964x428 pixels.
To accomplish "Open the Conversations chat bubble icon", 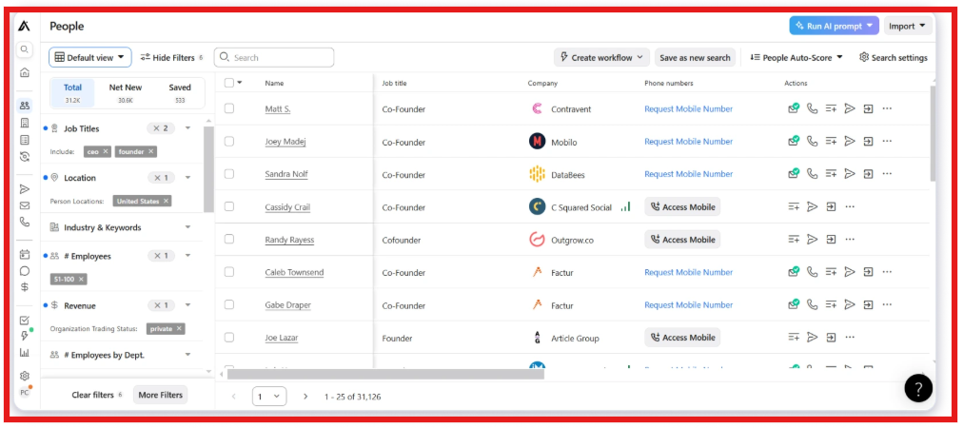I will coord(25,271).
